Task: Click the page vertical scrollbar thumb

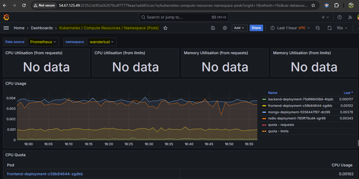Action: point(358,143)
